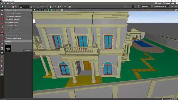Image resolution: width=178 pixels, height=100 pixels.
Task: Click the new messages status text
Action: click(168, 99)
